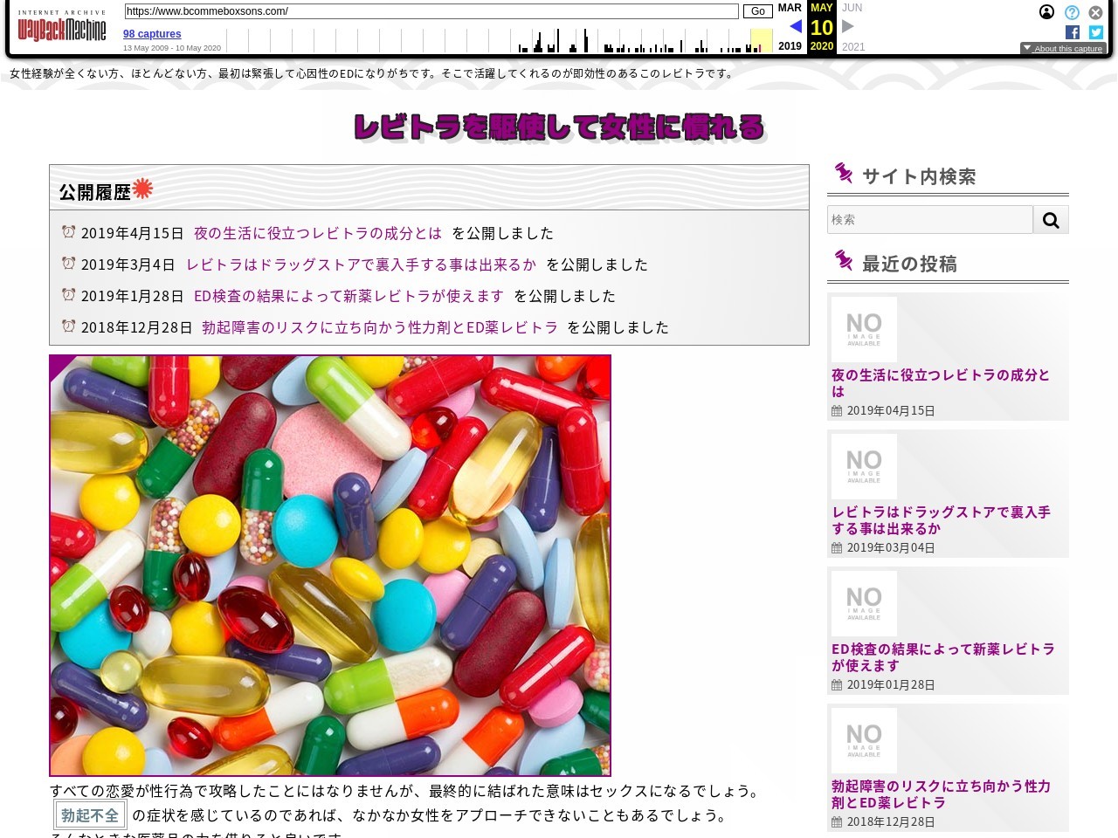Go to next capture with gray right arrow

[x=847, y=26]
